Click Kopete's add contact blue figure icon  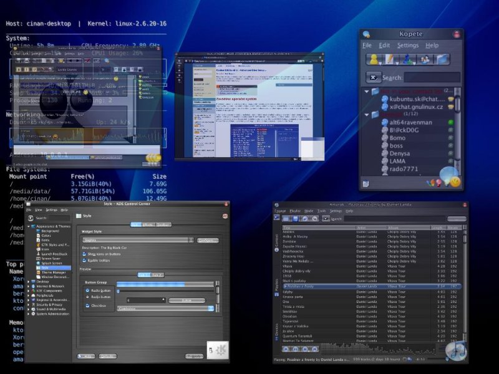click(408, 59)
